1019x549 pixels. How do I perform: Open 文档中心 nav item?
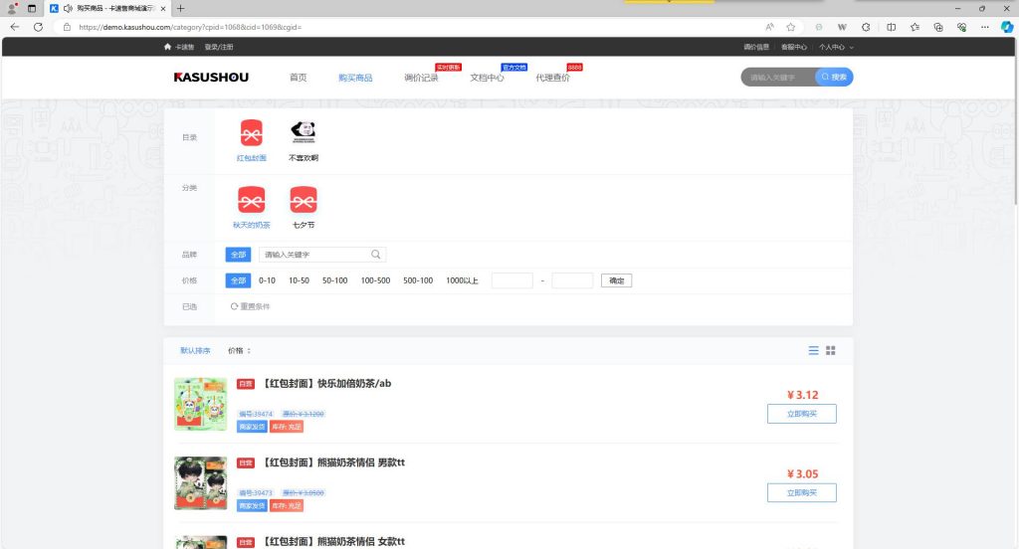(x=487, y=78)
